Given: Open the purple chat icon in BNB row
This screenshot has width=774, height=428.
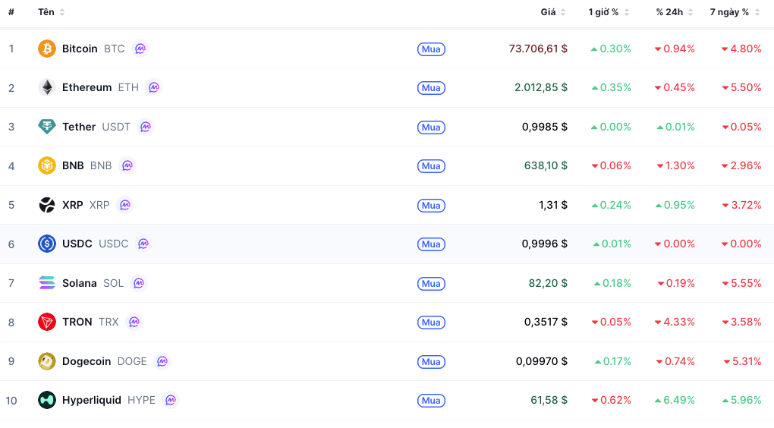Looking at the screenshot, I should pos(127,165).
